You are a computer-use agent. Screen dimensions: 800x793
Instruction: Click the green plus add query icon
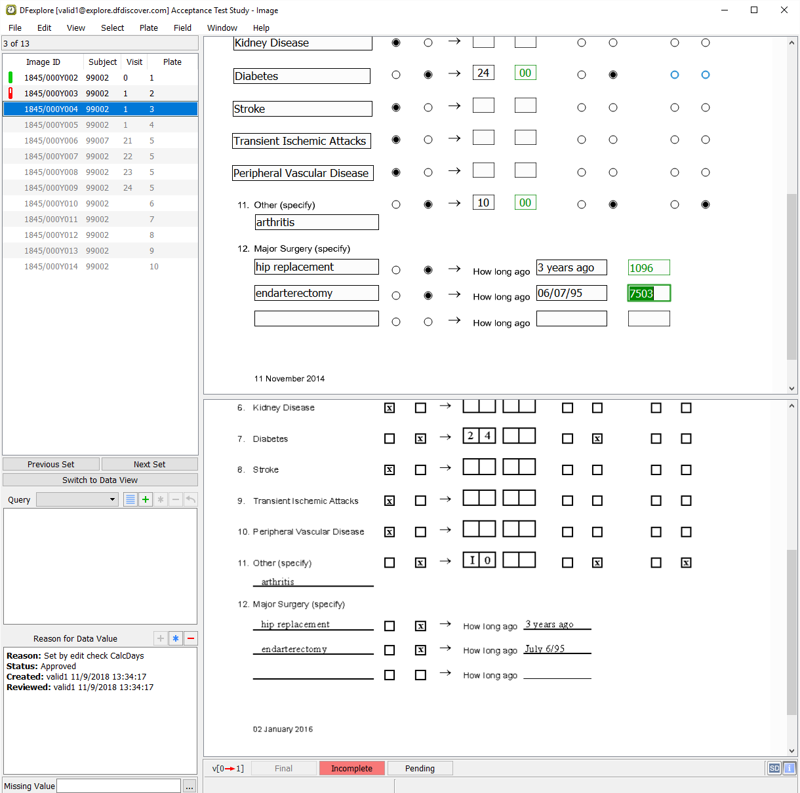[146, 499]
